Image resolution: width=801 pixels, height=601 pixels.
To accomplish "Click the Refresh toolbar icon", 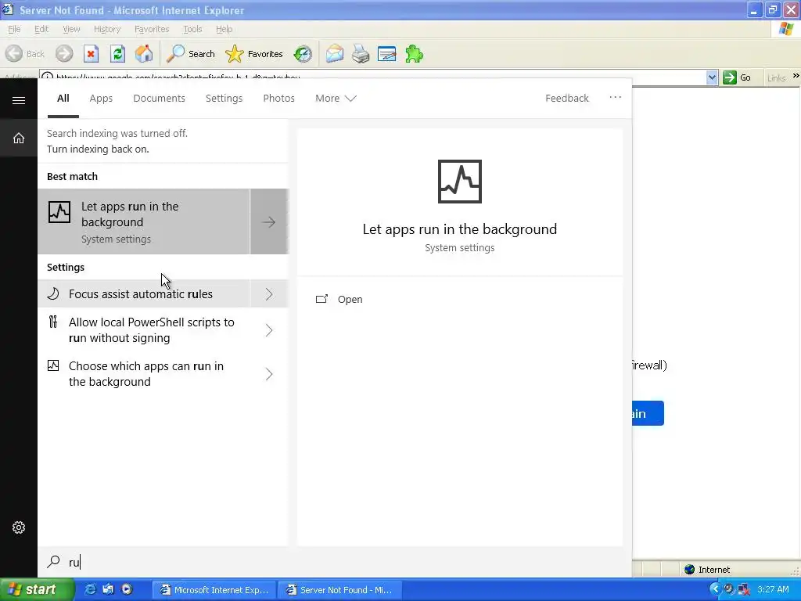I will [117, 54].
